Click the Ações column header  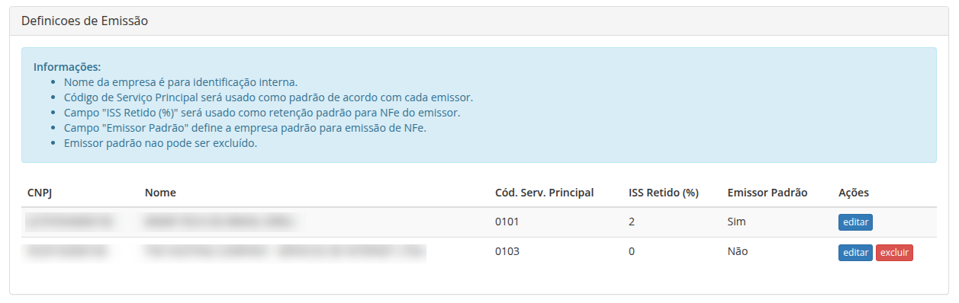coord(854,193)
